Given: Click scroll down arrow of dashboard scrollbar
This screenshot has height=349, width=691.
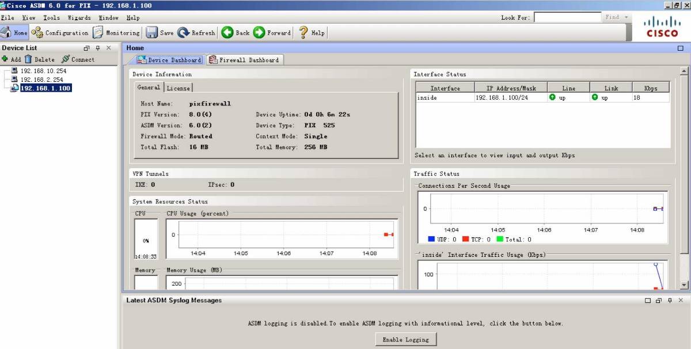Looking at the screenshot, I should coord(684,284).
